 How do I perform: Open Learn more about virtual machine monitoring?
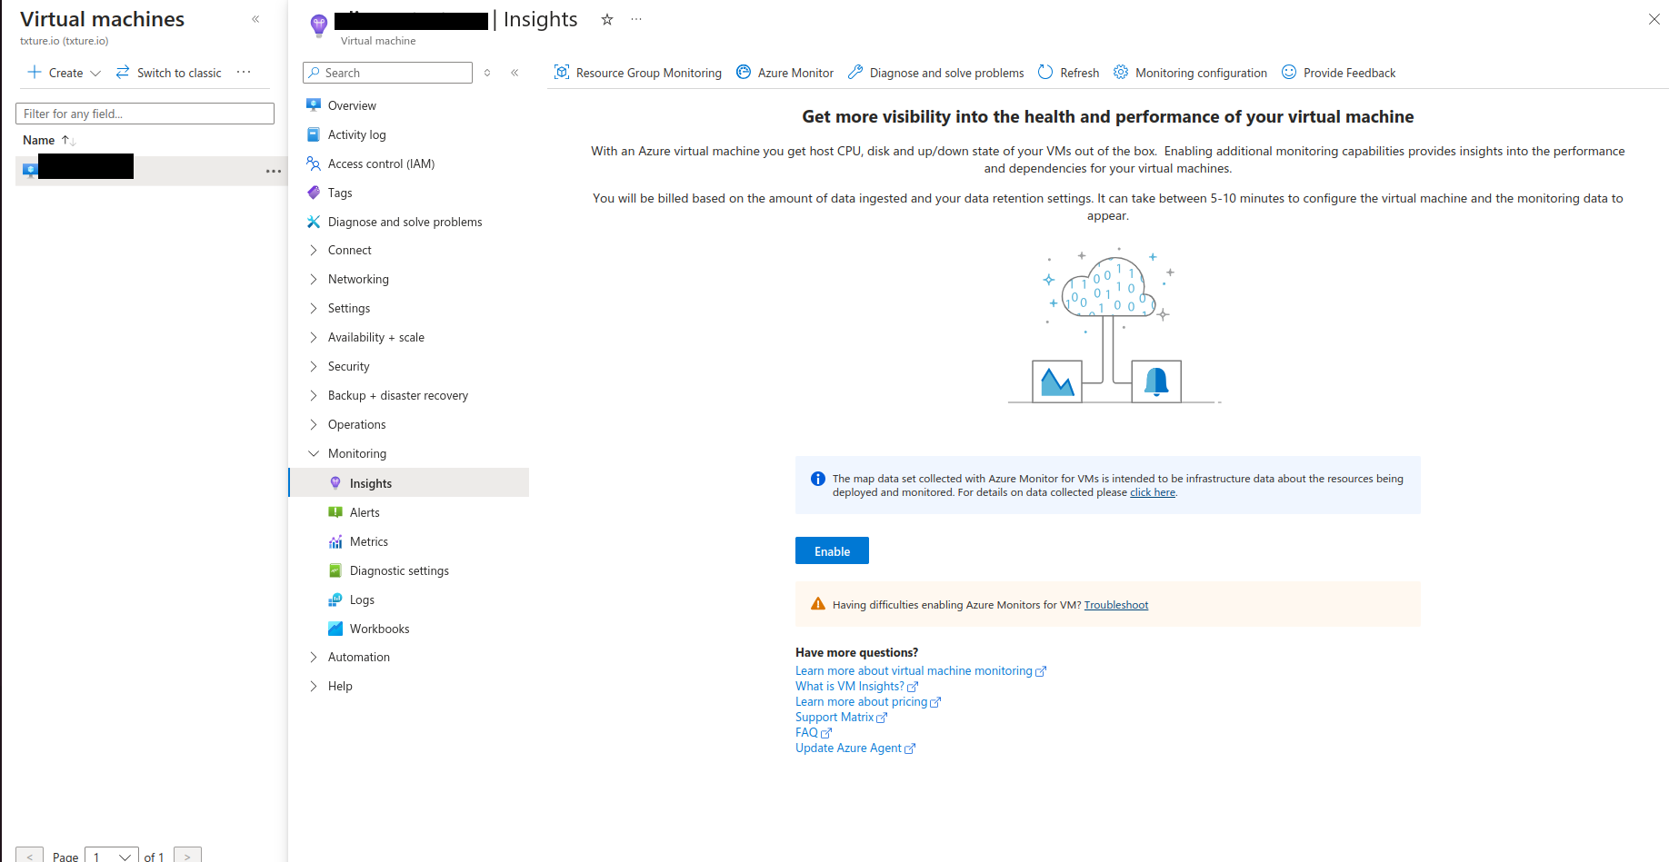pos(921,671)
